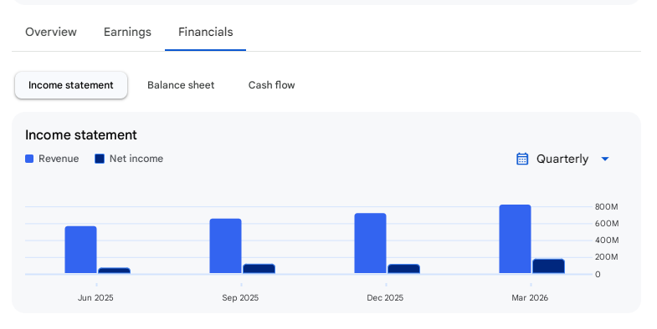Select the Mar 2026 revenue bar
Viewport: 657px width, 329px height.
(515, 239)
